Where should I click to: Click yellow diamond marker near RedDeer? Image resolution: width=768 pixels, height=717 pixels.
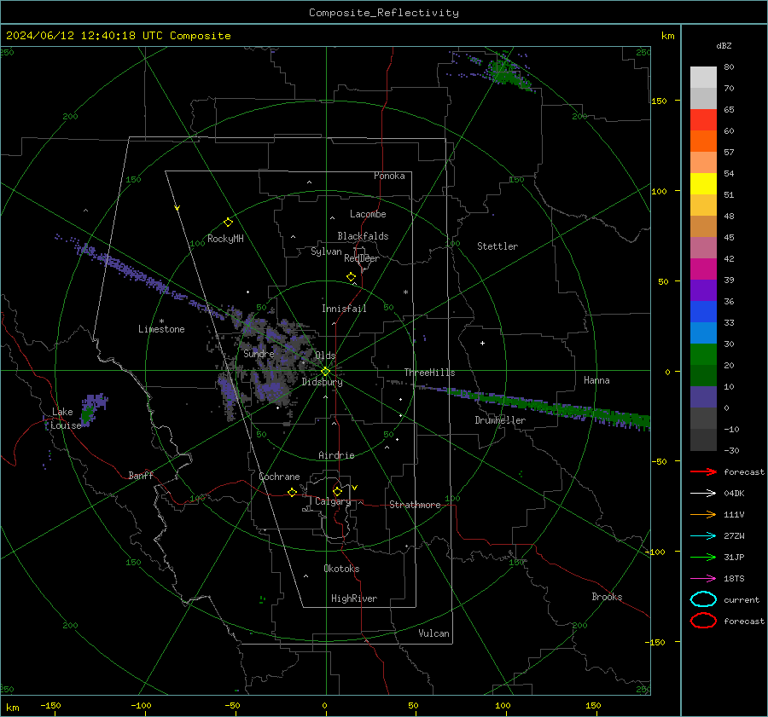coord(351,277)
